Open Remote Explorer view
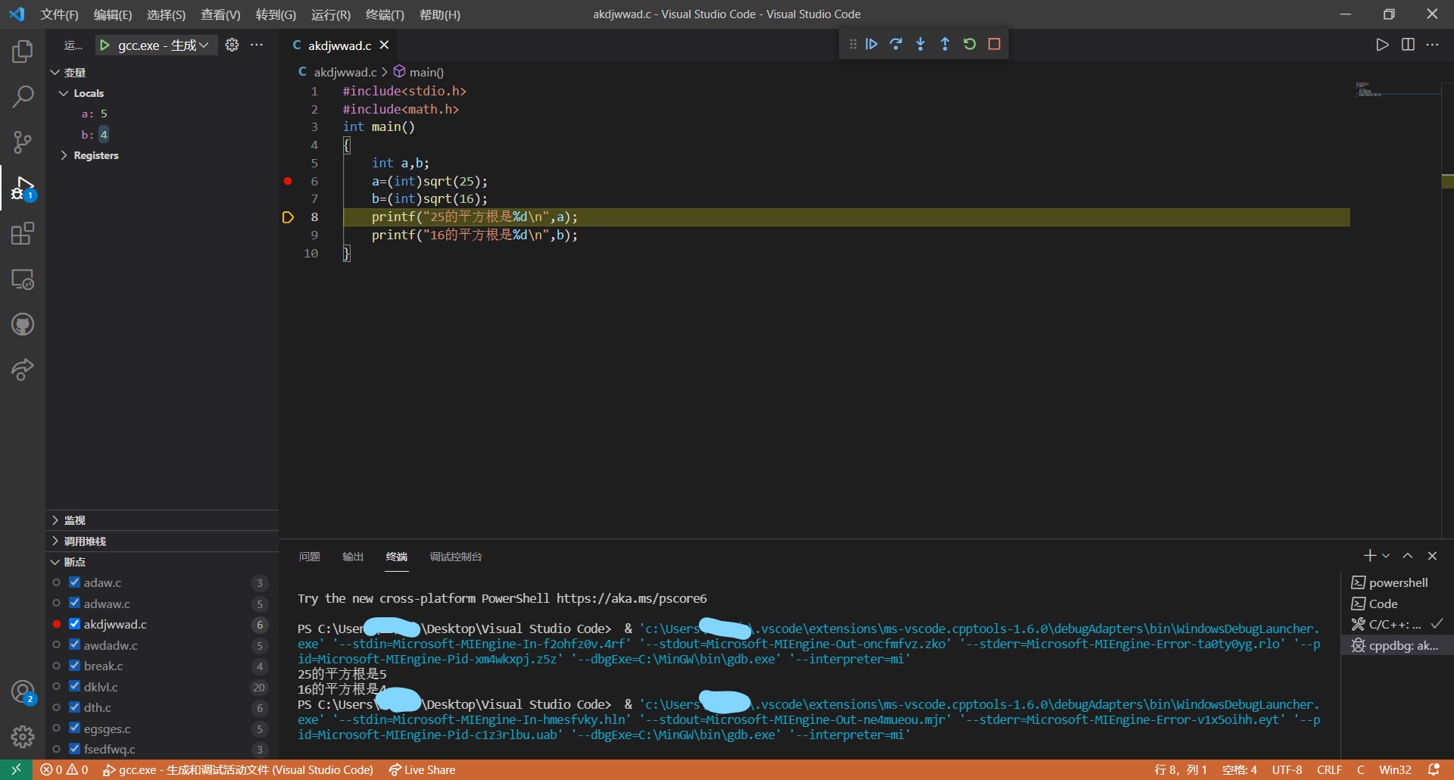 (x=23, y=279)
